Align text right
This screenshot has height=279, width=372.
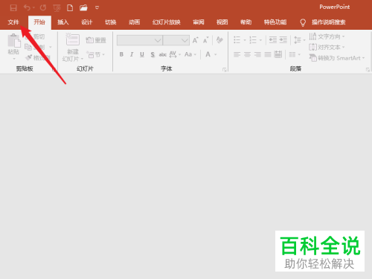pyautogui.click(x=257, y=54)
